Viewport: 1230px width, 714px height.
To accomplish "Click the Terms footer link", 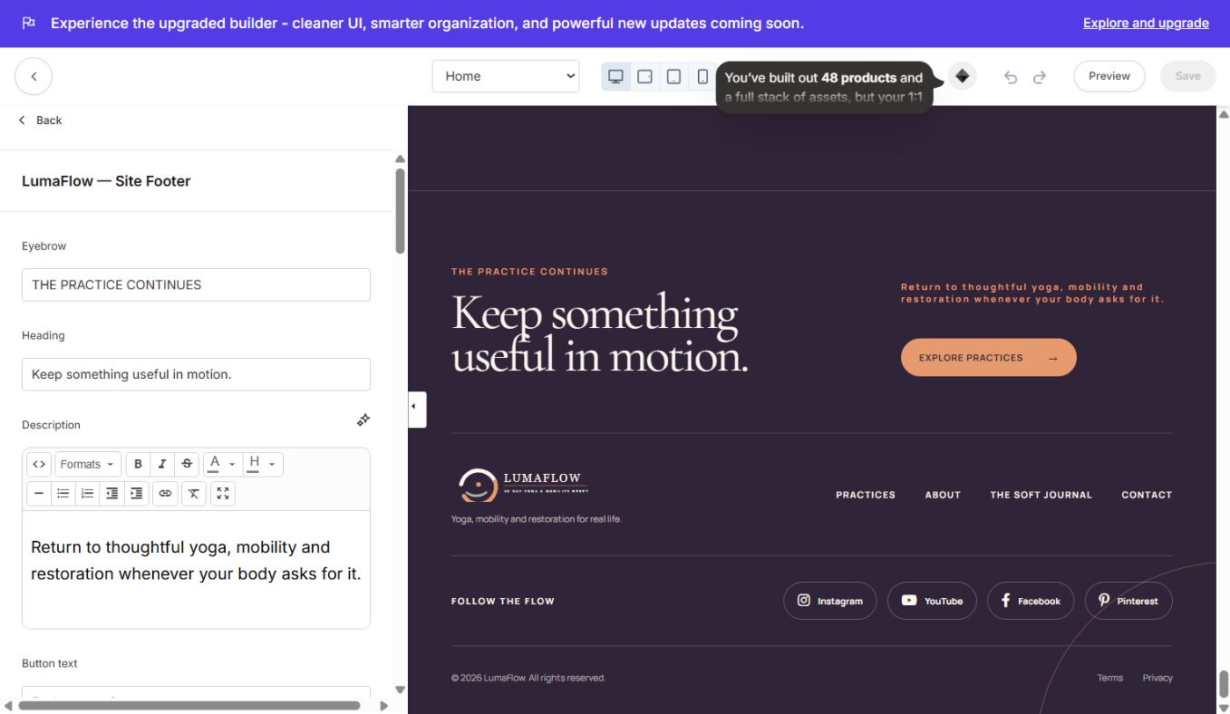I will pos(1110,678).
